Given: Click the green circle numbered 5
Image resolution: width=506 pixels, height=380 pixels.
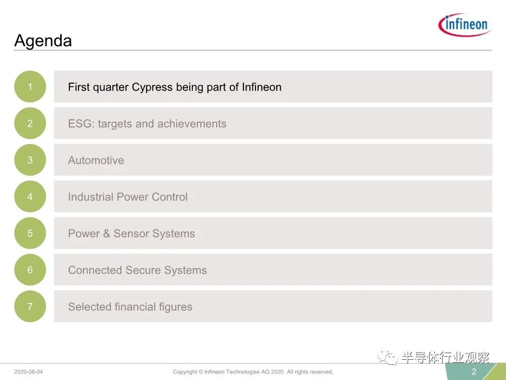Looking at the screenshot, I should point(30,233).
